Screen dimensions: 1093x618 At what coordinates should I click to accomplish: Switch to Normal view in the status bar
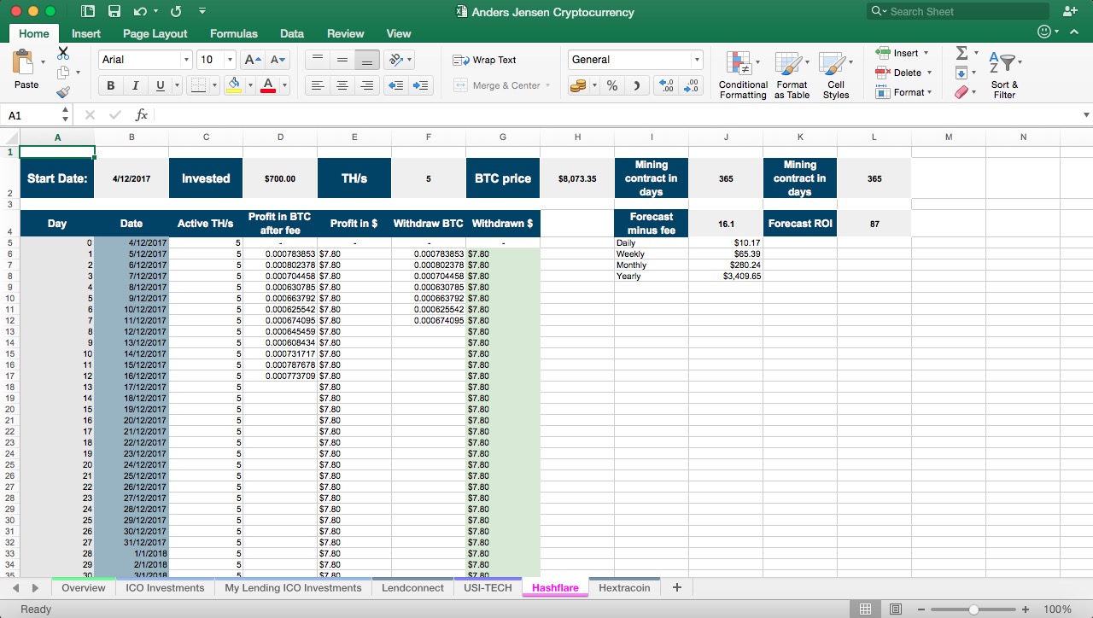pyautogui.click(x=865, y=609)
